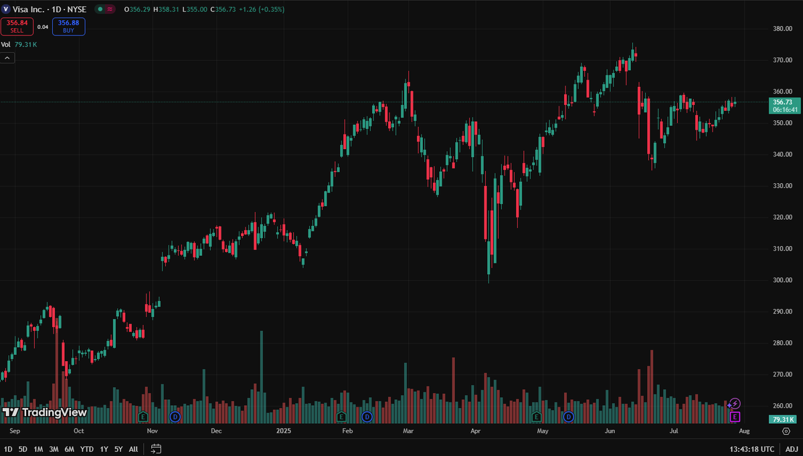Click the 380.00 price axis label
This screenshot has height=456, width=803.
click(x=783, y=29)
